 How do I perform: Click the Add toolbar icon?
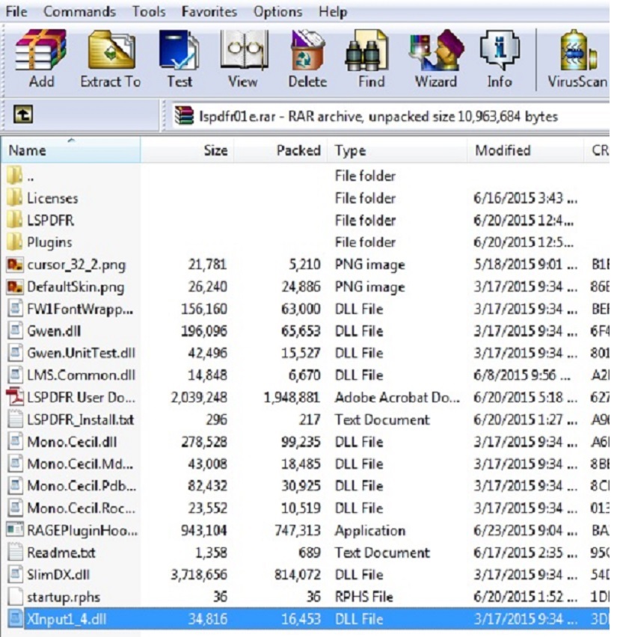tap(40, 50)
